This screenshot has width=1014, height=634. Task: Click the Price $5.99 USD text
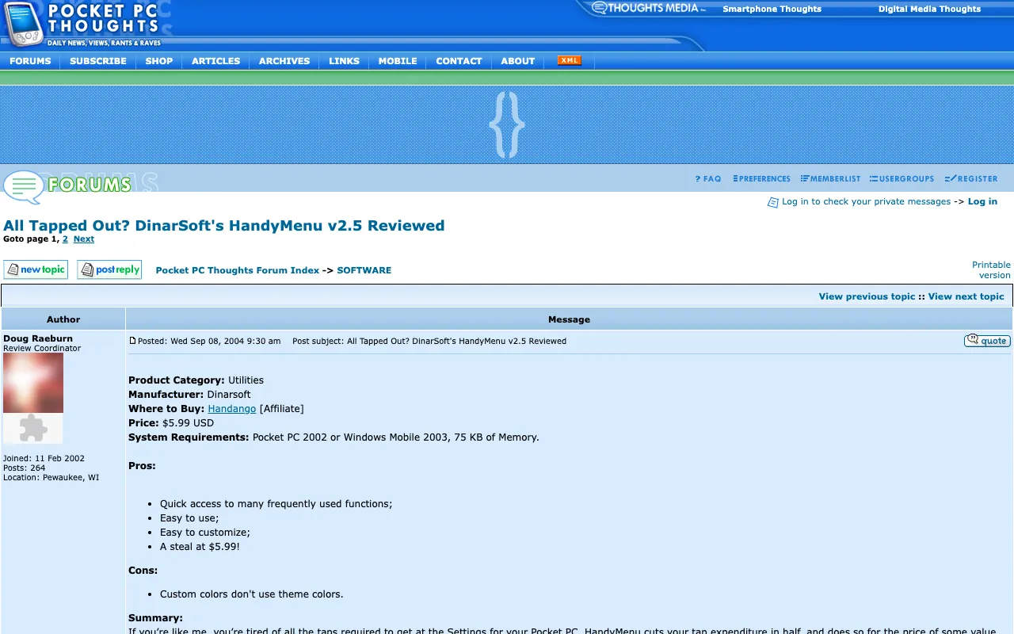click(x=171, y=423)
